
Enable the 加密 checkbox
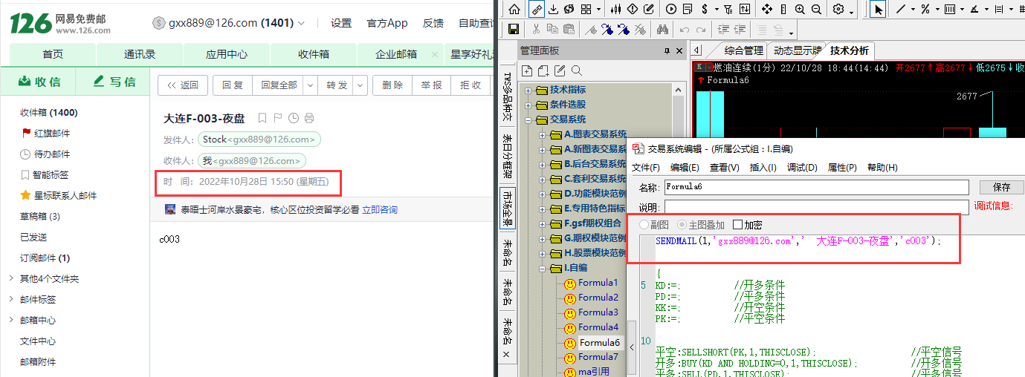(x=737, y=225)
